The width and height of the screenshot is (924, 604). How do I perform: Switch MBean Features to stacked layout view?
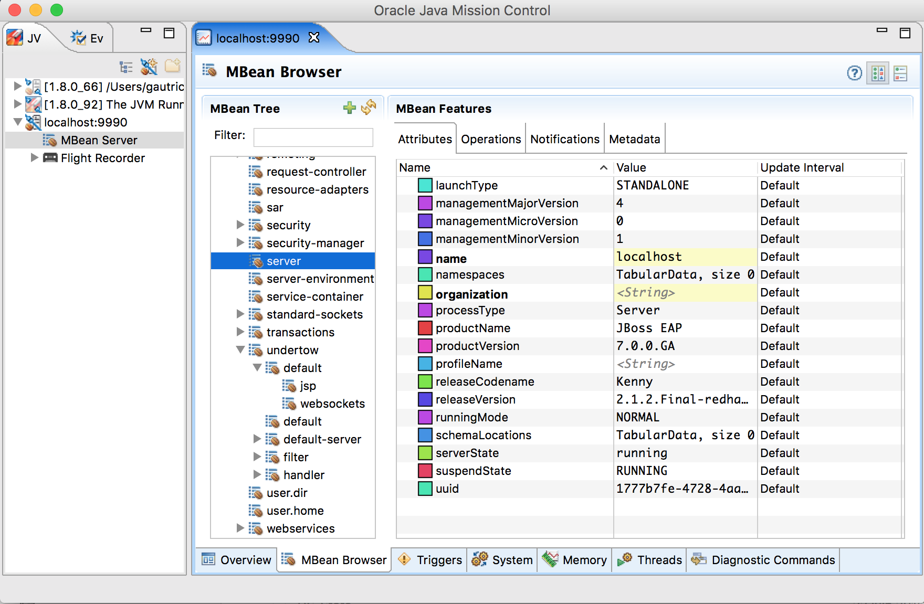900,74
